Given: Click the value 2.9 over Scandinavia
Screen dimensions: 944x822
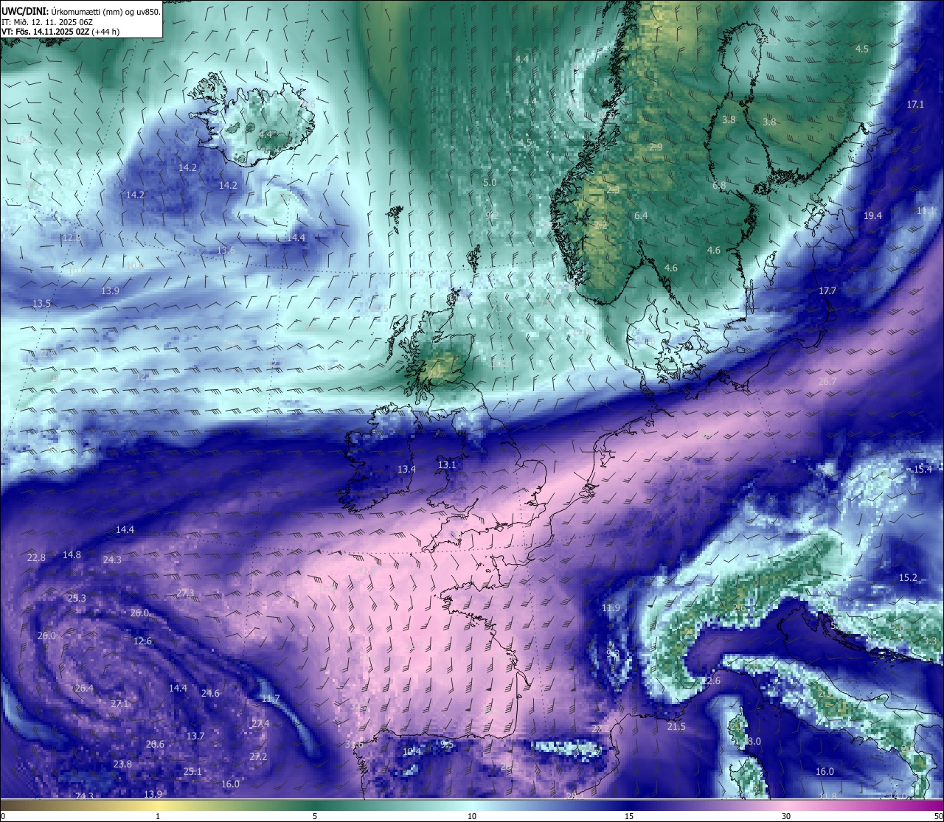Looking at the screenshot, I should [x=656, y=147].
